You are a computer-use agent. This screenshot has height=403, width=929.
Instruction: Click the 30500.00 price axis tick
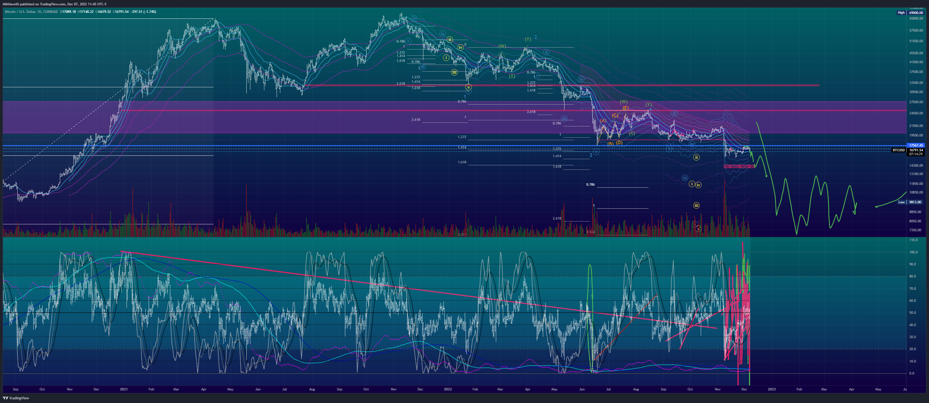916,92
